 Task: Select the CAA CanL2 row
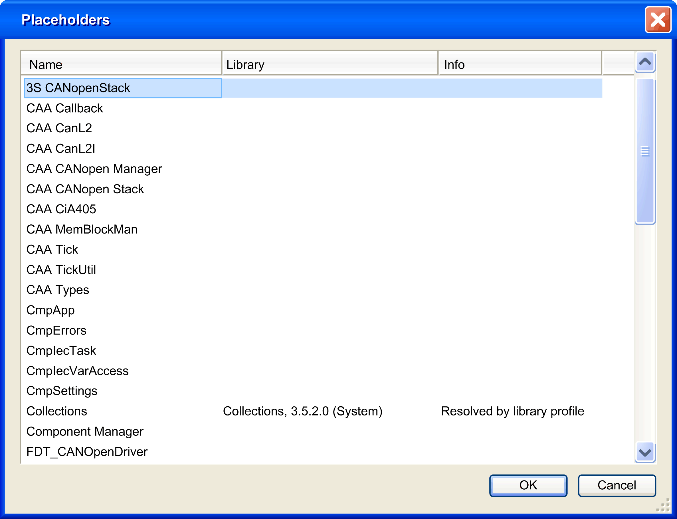pos(313,128)
